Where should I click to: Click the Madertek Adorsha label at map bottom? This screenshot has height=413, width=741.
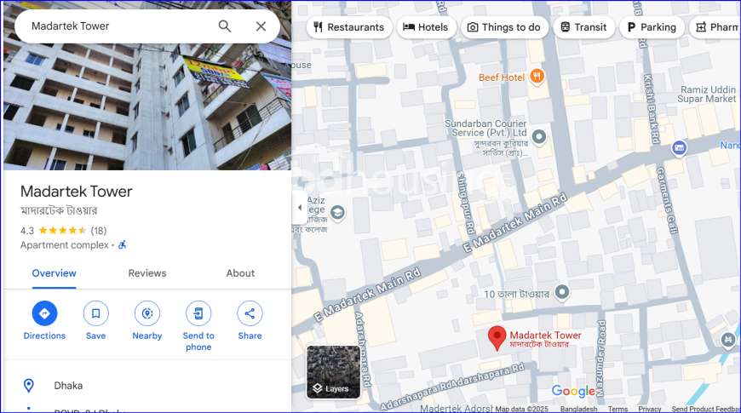point(457,408)
